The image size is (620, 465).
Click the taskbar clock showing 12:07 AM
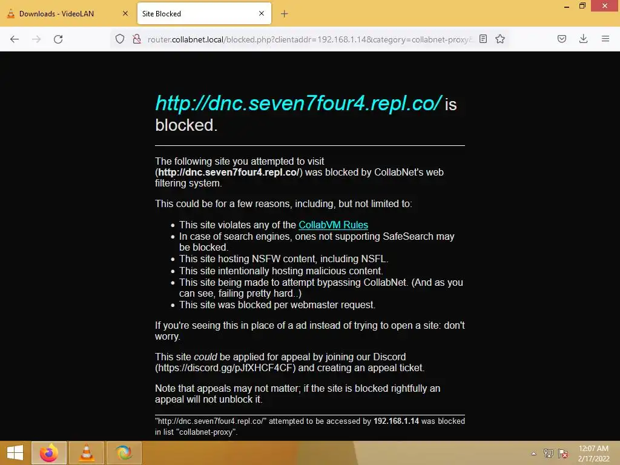tap(593, 453)
